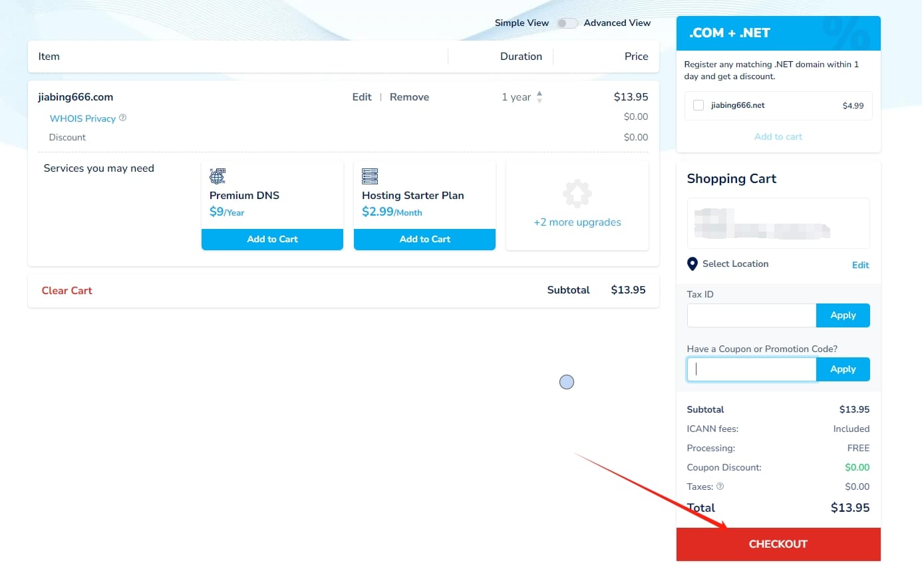Expand the +2 more upgrades link
The height and width of the screenshot is (575, 922).
tap(577, 222)
